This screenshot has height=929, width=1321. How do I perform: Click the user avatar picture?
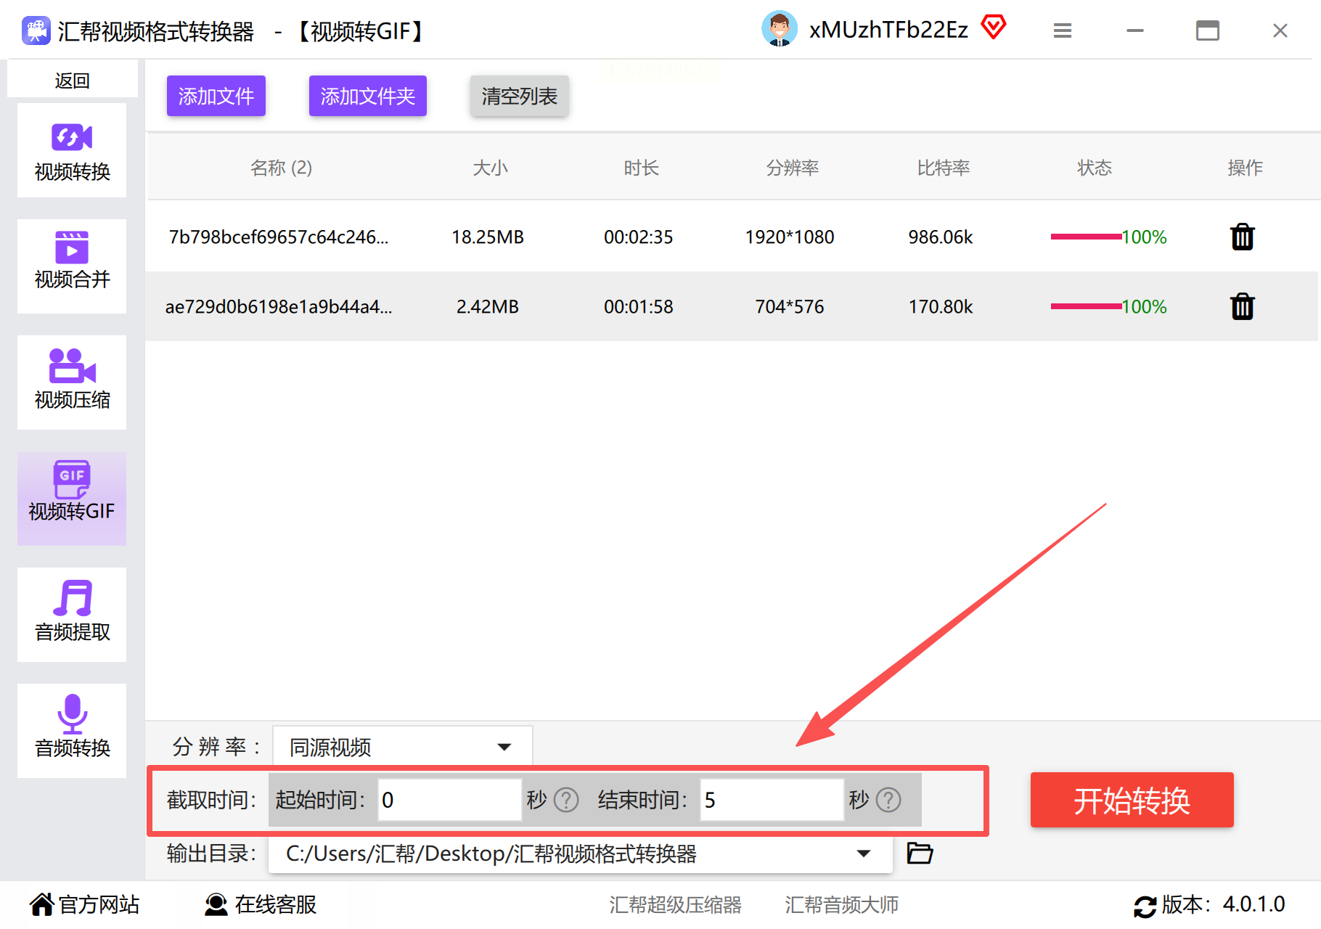click(x=780, y=30)
